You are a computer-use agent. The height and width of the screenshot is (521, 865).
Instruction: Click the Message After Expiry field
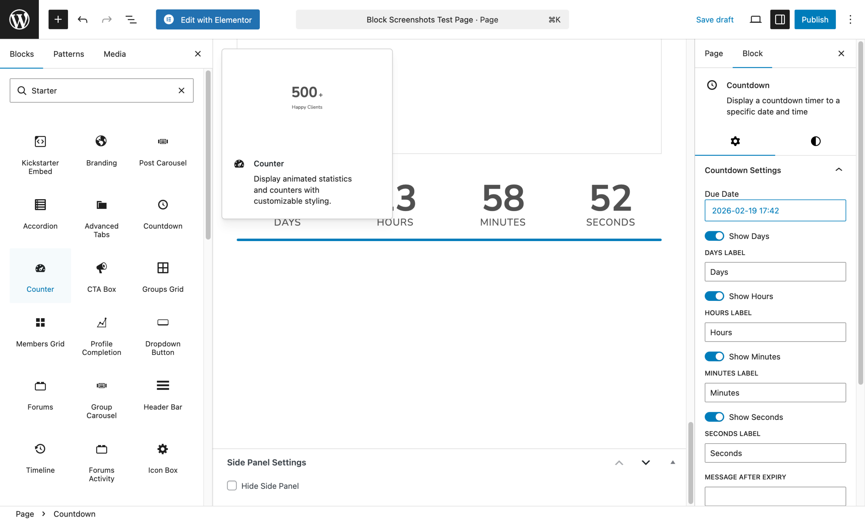775,496
